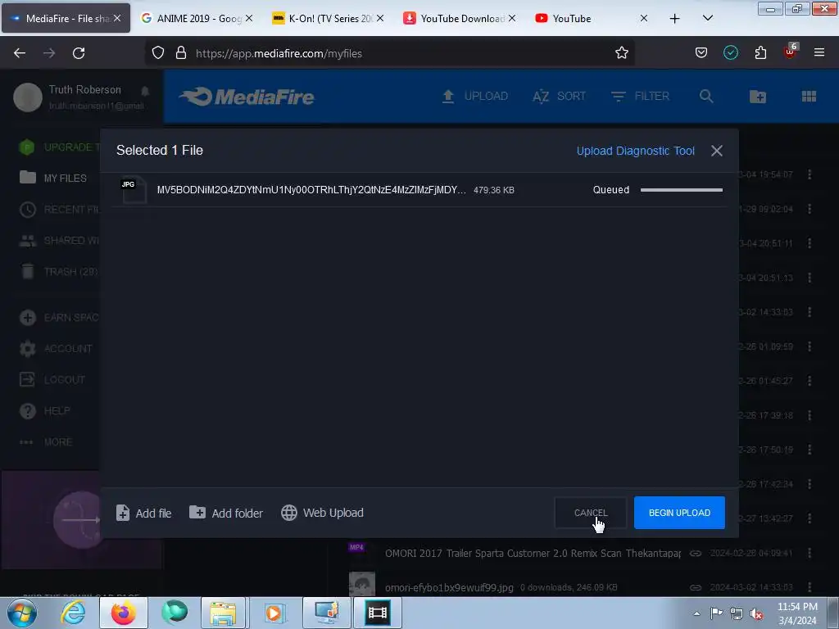Show hidden system tray icons
The height and width of the screenshot is (629, 839).
696,614
